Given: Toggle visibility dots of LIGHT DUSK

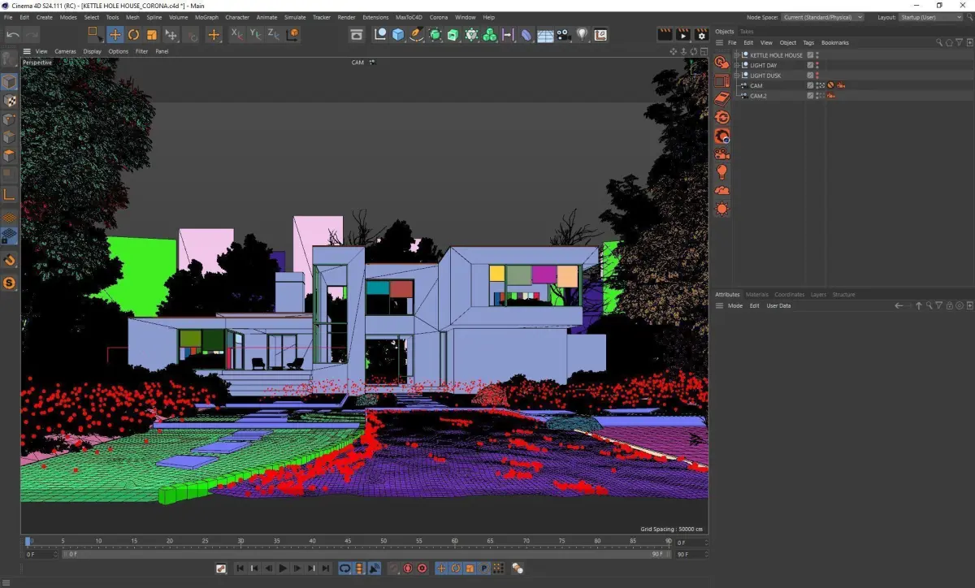Looking at the screenshot, I should [x=817, y=76].
